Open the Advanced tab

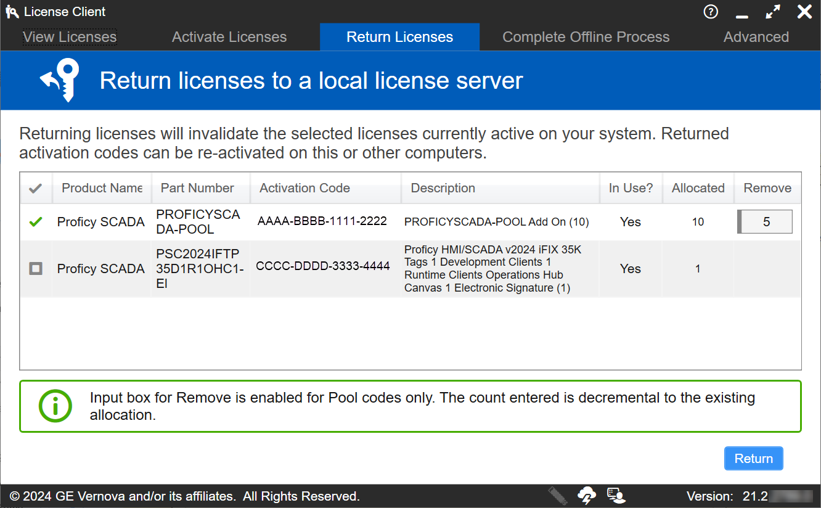click(x=756, y=37)
